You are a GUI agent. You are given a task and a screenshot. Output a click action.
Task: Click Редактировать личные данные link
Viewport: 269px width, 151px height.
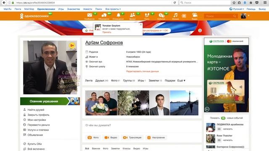(x=142, y=71)
